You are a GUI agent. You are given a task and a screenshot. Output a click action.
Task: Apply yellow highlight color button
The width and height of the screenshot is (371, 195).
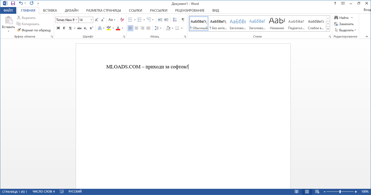[x=109, y=28]
